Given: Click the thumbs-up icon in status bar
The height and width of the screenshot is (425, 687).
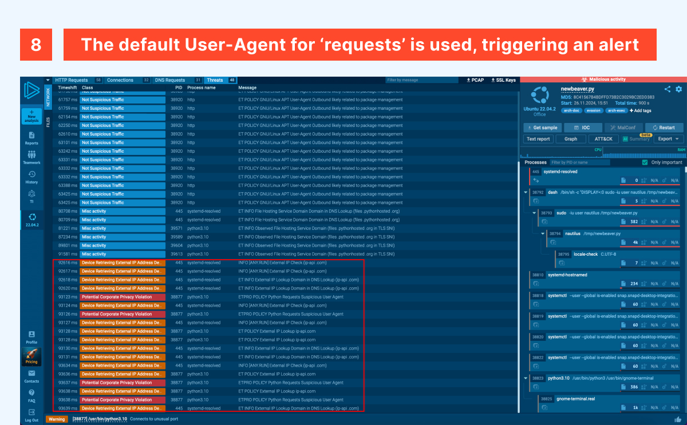Looking at the screenshot, I should pos(678,419).
